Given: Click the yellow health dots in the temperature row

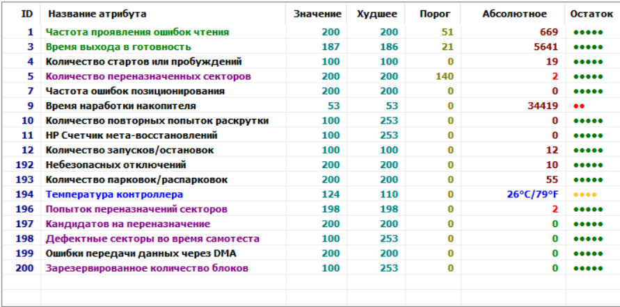Looking at the screenshot, I should coord(585,194).
